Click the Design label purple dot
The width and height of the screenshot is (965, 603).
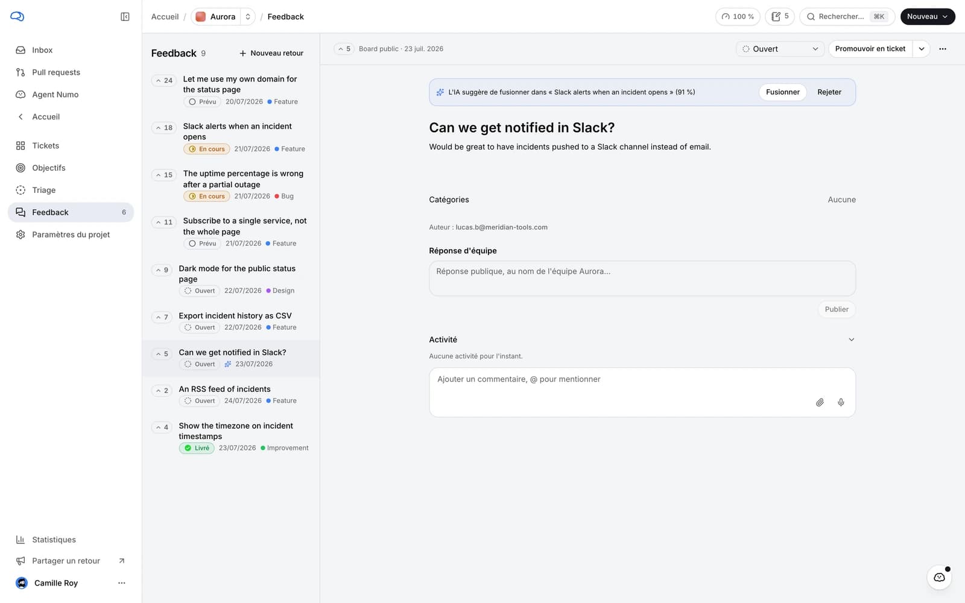(x=268, y=291)
